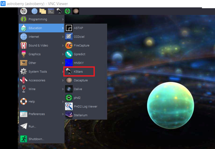The image size is (215, 149).
Task: Launch PHD2 Log Viewer entry
Action: 86,107
